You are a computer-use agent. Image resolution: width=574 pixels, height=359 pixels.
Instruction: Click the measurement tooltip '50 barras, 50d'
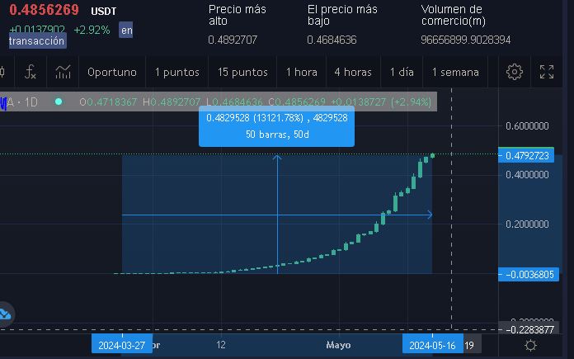click(277, 126)
